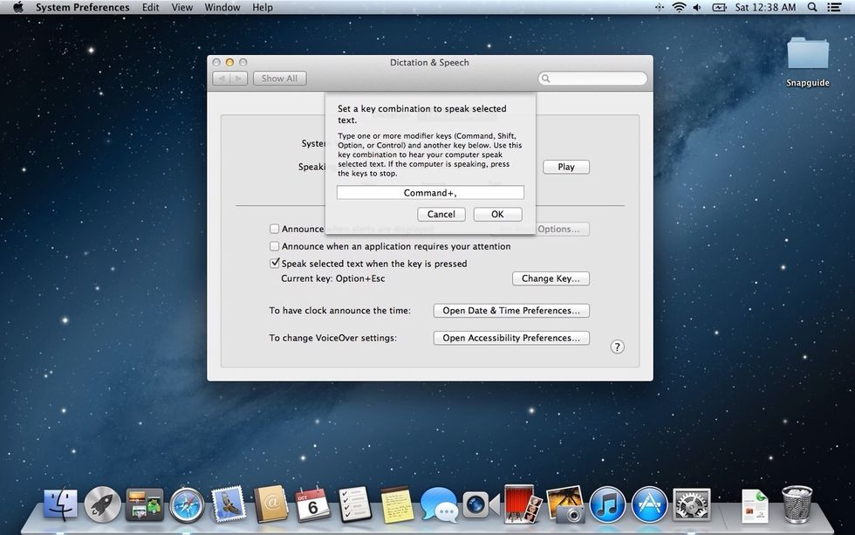Screen dimensions: 855x535
Task: Open the Window menu
Action: point(222,7)
